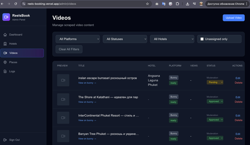
Task: Bookmark this page with the star icon
Action: (147, 4)
